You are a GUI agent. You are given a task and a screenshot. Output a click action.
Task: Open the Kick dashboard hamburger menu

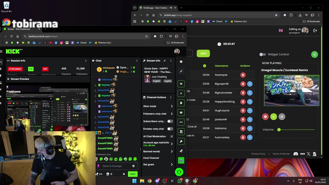coord(1,51)
